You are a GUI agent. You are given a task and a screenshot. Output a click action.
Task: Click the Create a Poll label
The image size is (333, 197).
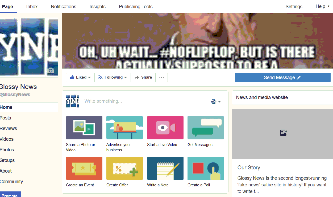click(199, 185)
